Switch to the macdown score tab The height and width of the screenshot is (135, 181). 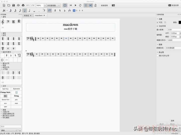(x=39, y=16)
